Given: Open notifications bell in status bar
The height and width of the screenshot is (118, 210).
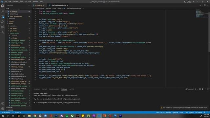Looking at the screenshot, I should (x=208, y=112).
